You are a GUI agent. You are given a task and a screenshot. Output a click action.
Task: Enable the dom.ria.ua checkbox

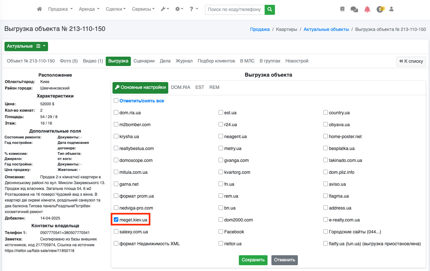click(x=116, y=113)
